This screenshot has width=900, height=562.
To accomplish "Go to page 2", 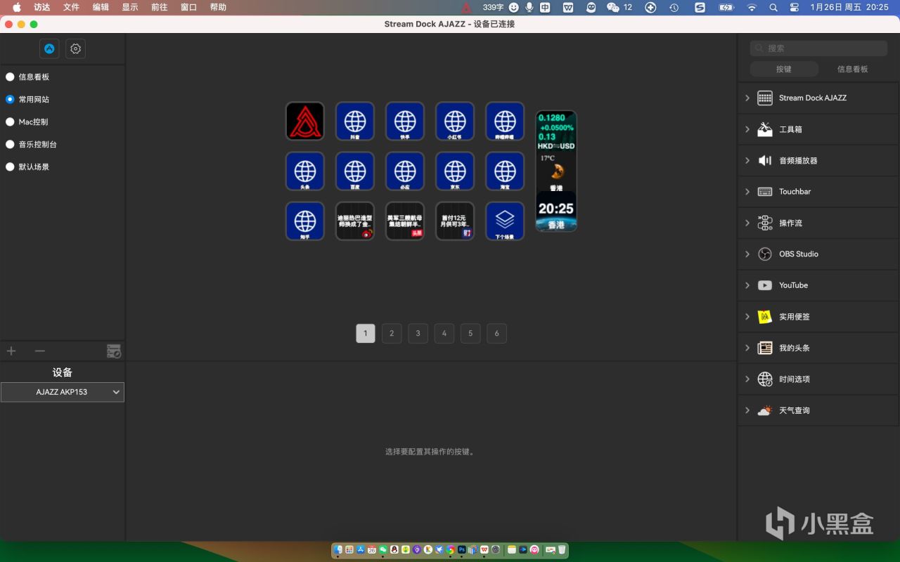I will (392, 333).
